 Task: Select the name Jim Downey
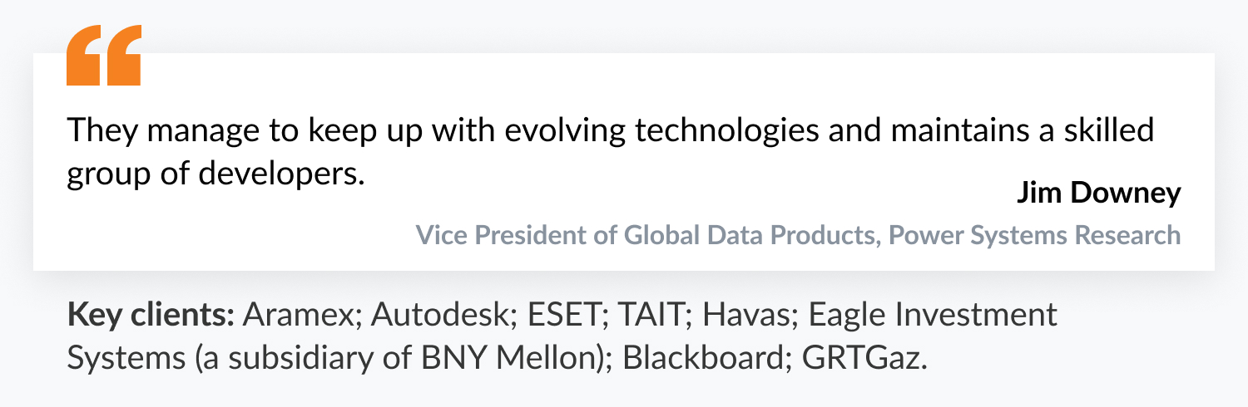pyautogui.click(x=1098, y=193)
